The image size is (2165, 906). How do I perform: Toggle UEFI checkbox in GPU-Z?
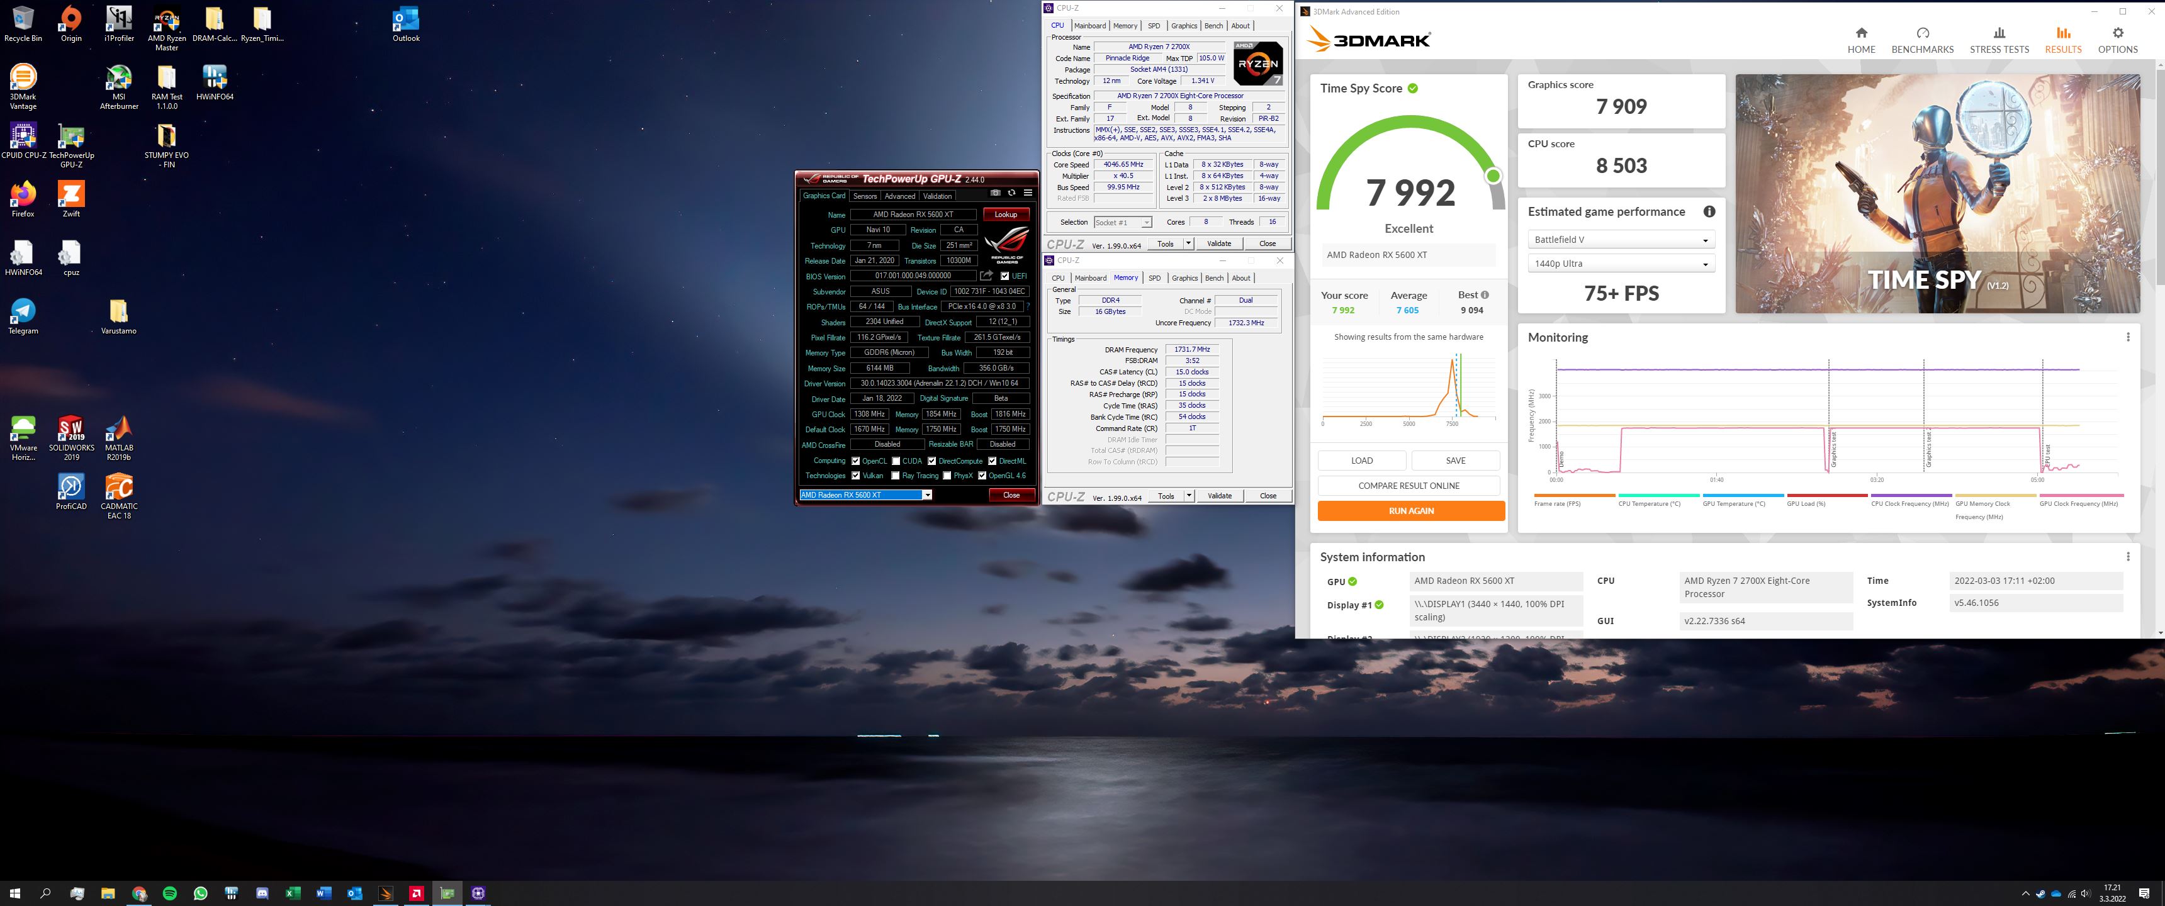point(1005,276)
